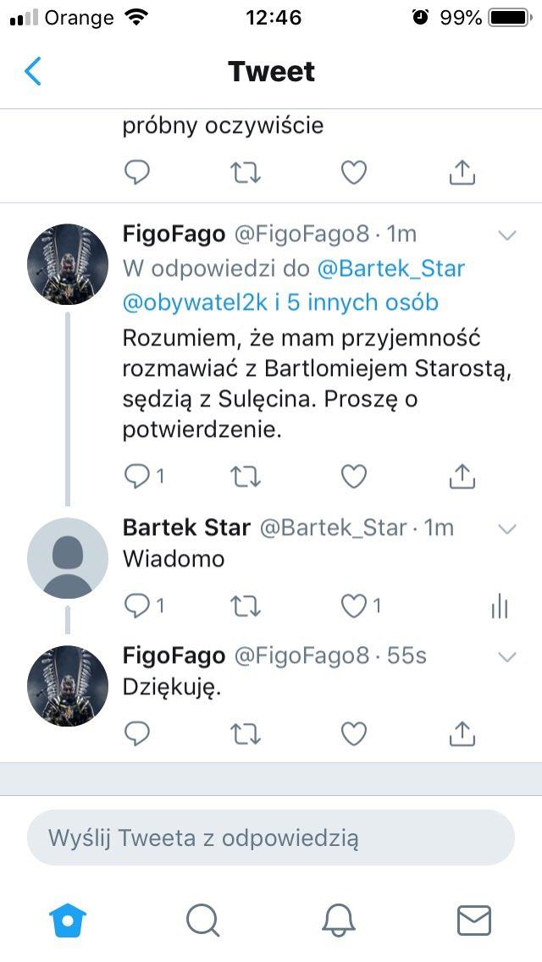Reply to FigoFago's 'Rozumiem, że mam' tweet
542x962 pixels.
pyautogui.click(x=137, y=476)
